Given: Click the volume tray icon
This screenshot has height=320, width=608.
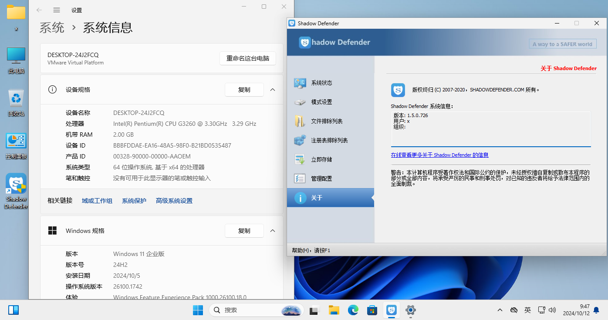Looking at the screenshot, I should coord(552,310).
